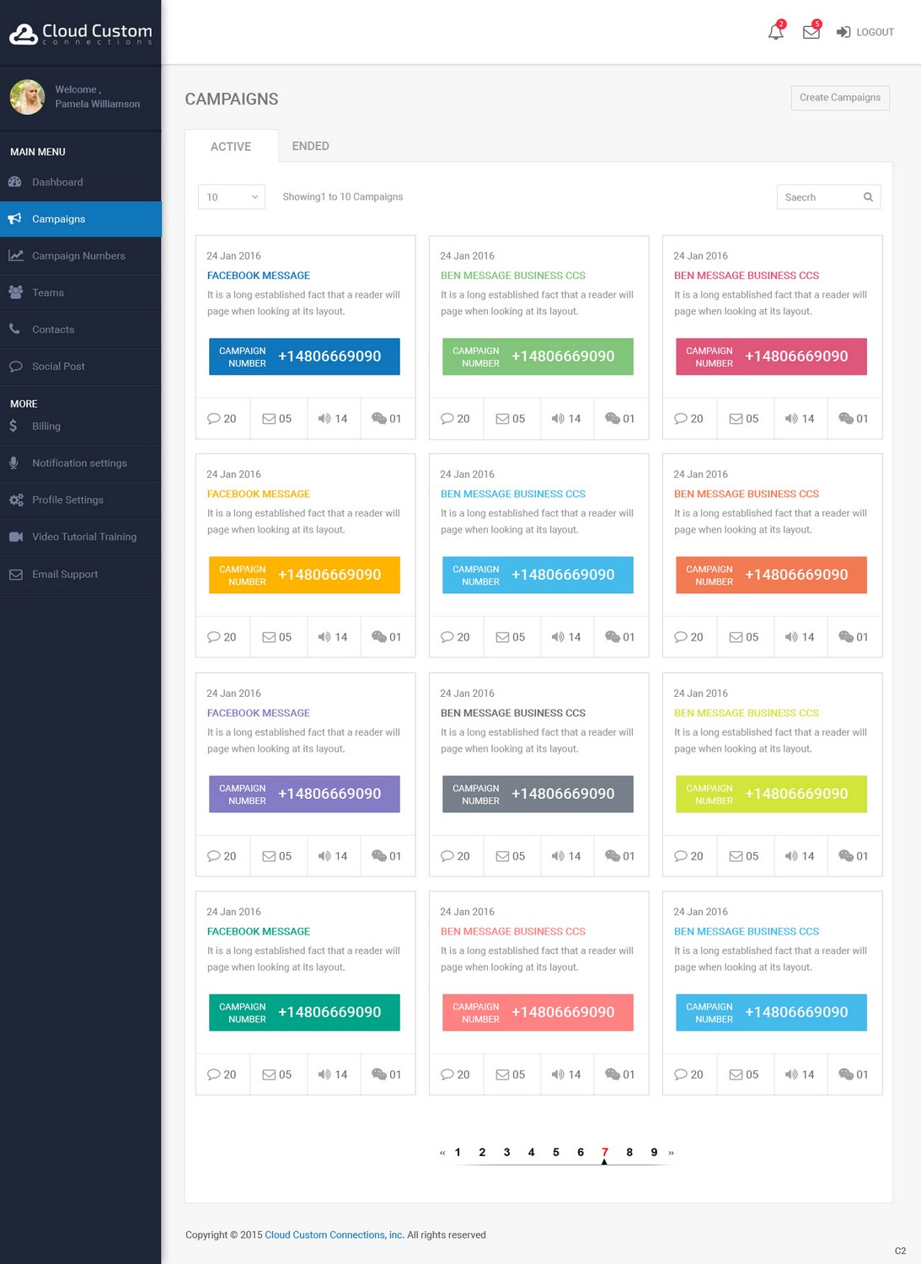Click the blue campaign number button
Image resolution: width=921 pixels, height=1264 pixels.
(304, 356)
